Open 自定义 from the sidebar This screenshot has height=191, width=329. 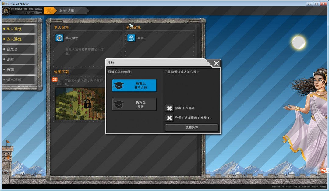[x=19, y=49]
